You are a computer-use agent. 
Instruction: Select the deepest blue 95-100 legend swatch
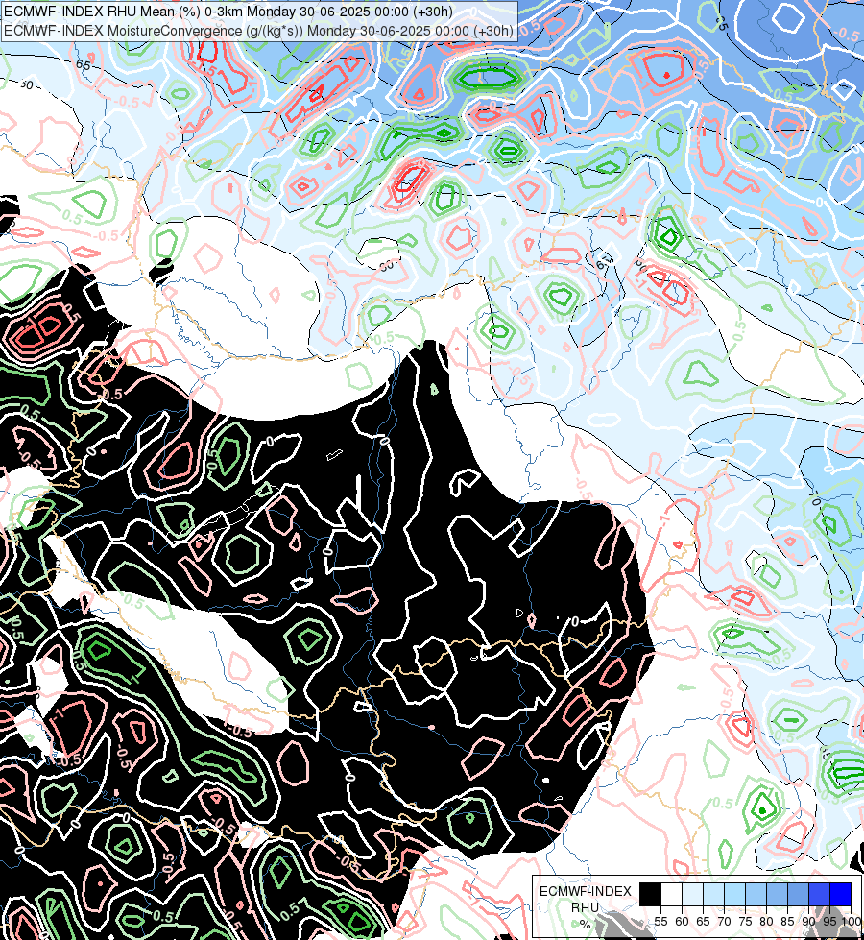click(x=841, y=894)
